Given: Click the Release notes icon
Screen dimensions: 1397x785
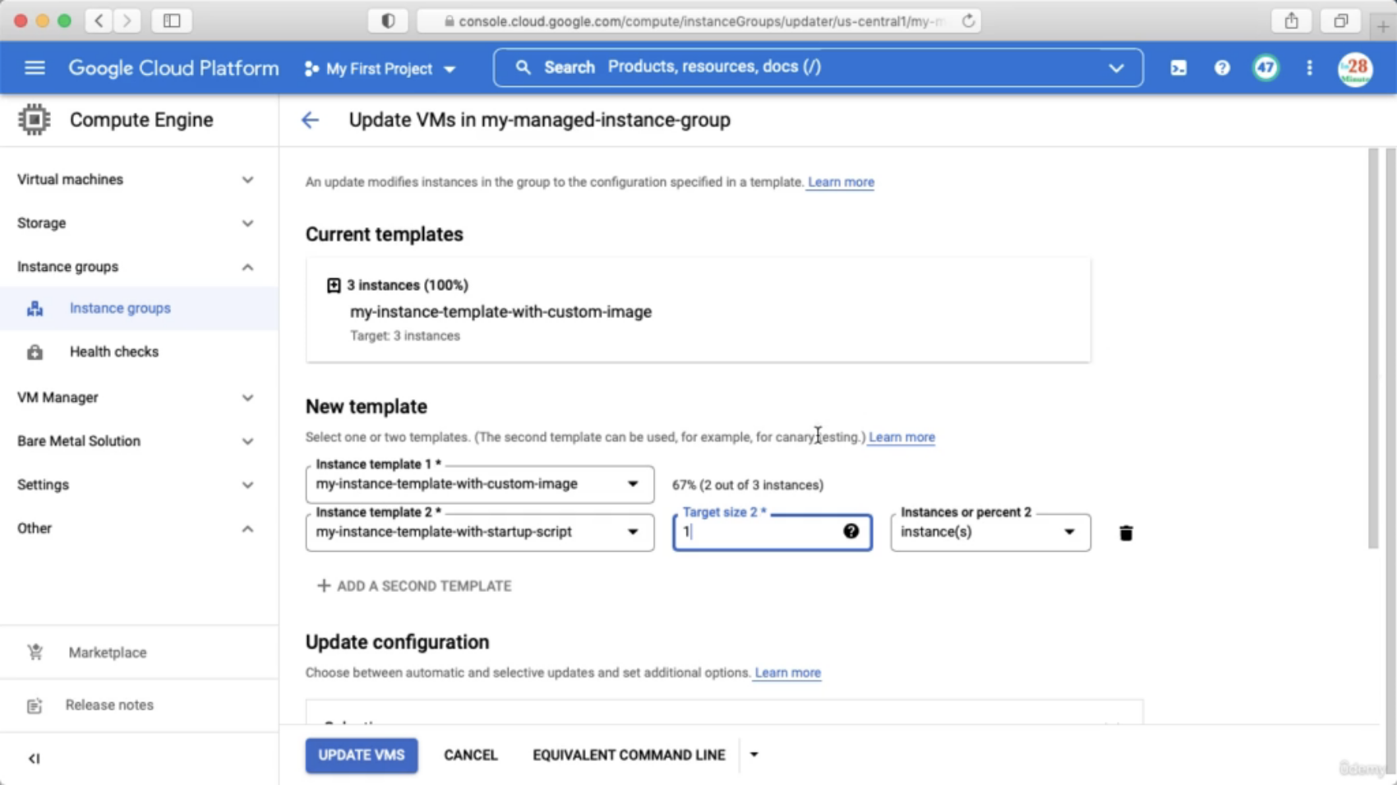Looking at the screenshot, I should (35, 705).
